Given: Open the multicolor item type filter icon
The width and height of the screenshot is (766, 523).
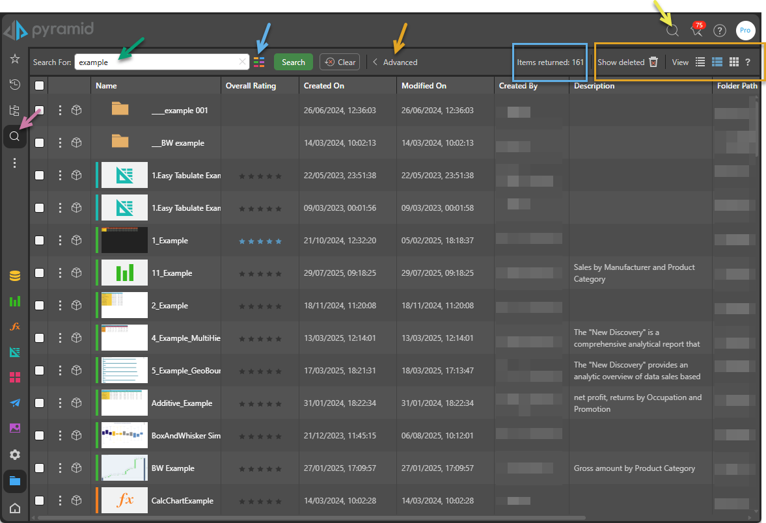Looking at the screenshot, I should coord(259,62).
